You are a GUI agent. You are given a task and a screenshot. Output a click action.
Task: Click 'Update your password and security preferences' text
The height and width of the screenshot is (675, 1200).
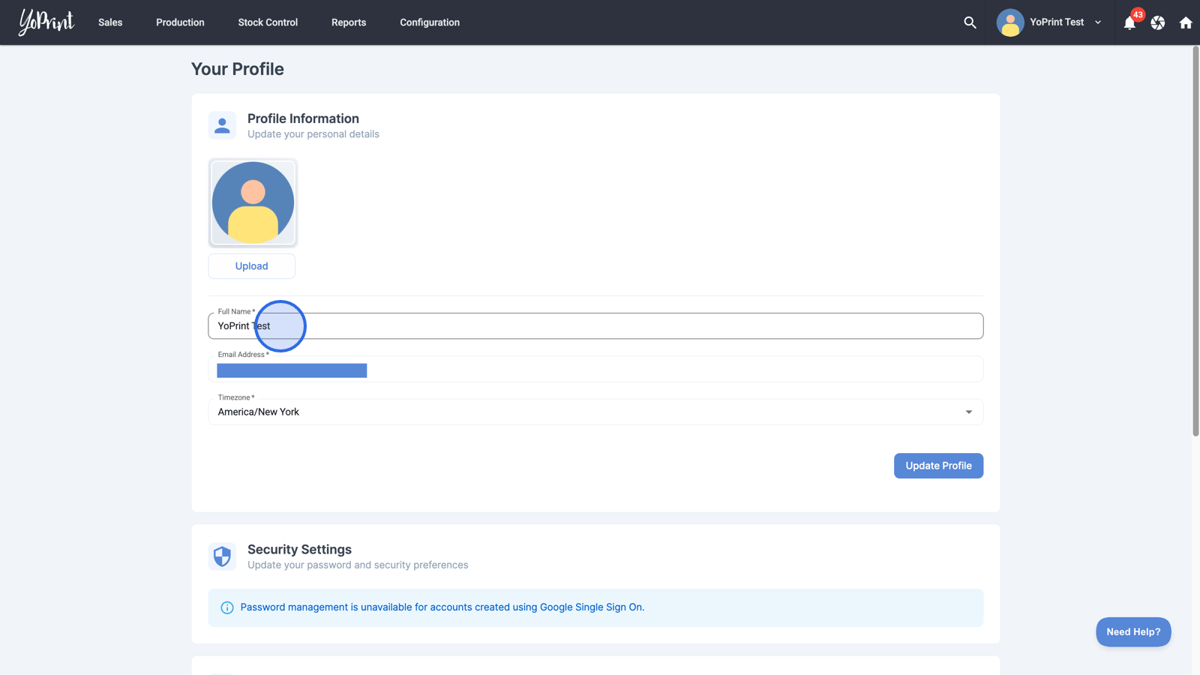tap(358, 565)
